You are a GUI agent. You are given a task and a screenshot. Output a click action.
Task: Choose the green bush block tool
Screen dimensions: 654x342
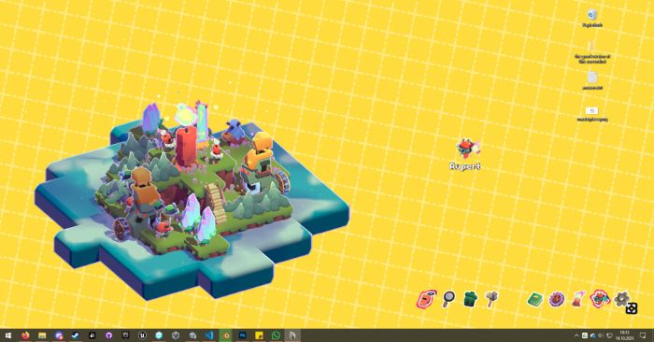[x=470, y=299]
